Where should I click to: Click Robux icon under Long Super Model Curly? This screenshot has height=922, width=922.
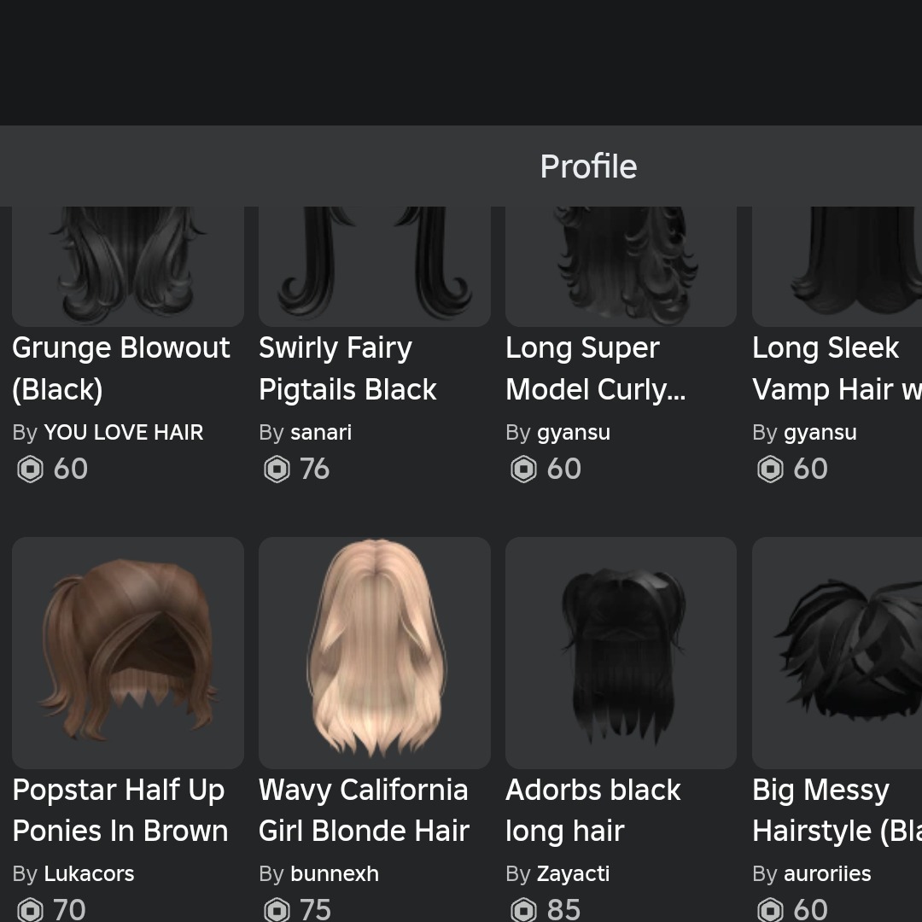(x=523, y=469)
